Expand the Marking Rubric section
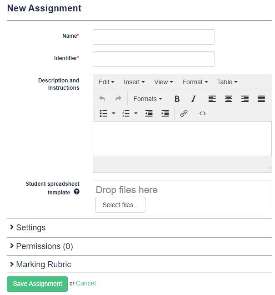The height and width of the screenshot is (295, 275). [43, 264]
